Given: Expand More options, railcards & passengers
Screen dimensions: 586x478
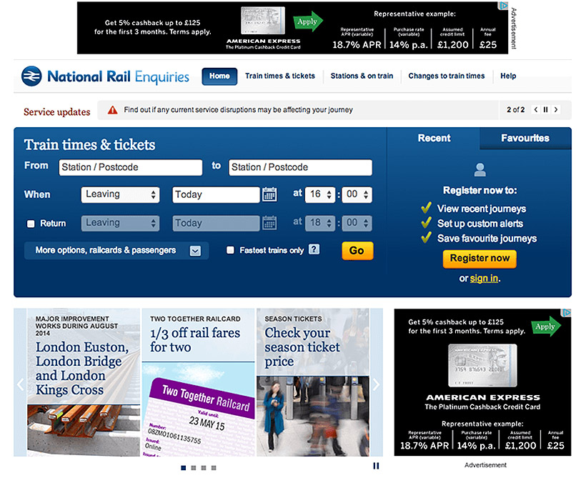Looking at the screenshot, I should tap(116, 250).
